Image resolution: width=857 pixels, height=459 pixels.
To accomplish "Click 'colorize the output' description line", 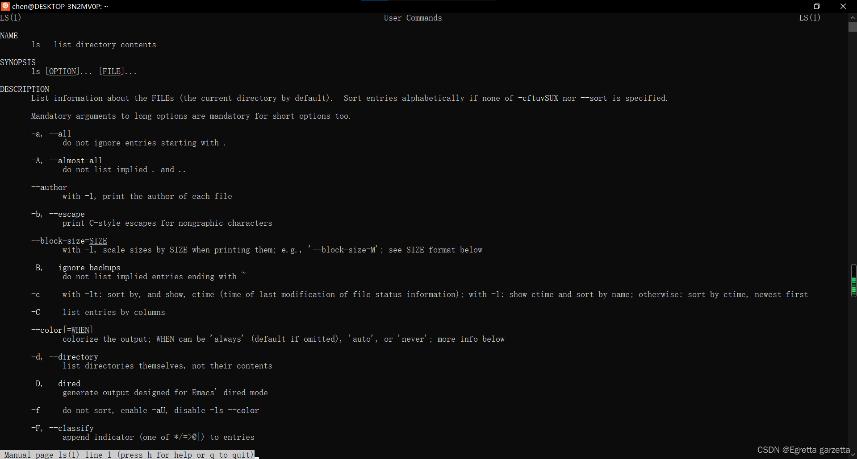I will (x=283, y=339).
